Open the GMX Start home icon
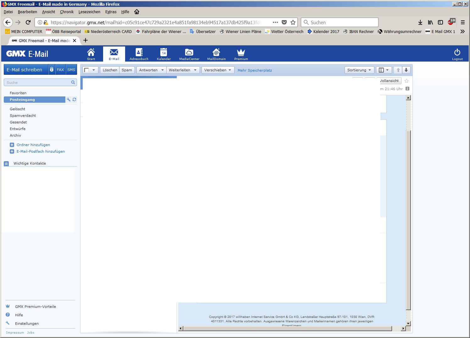Image resolution: width=470 pixels, height=338 pixels. pos(91,54)
